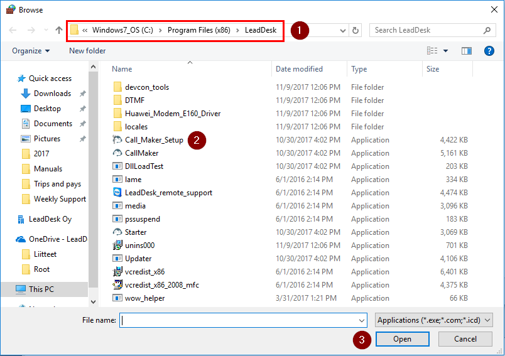The image size is (505, 356).
Task: Expand the address bar history dropdown
Action: 343,31
